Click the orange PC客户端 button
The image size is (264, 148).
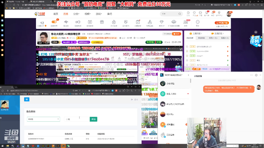[x=222, y=23]
